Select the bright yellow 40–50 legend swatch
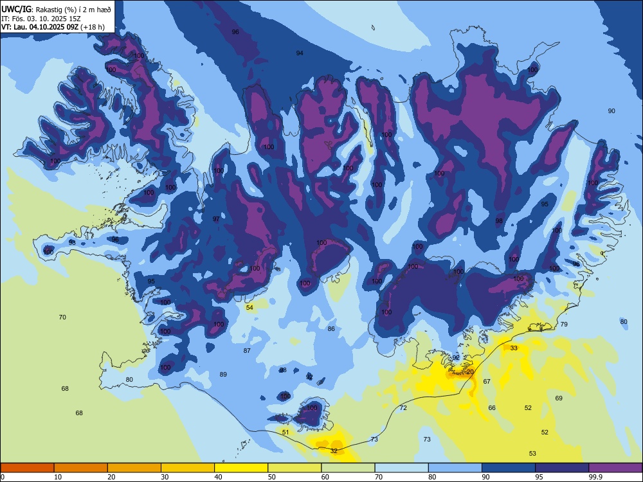 tap(241, 468)
